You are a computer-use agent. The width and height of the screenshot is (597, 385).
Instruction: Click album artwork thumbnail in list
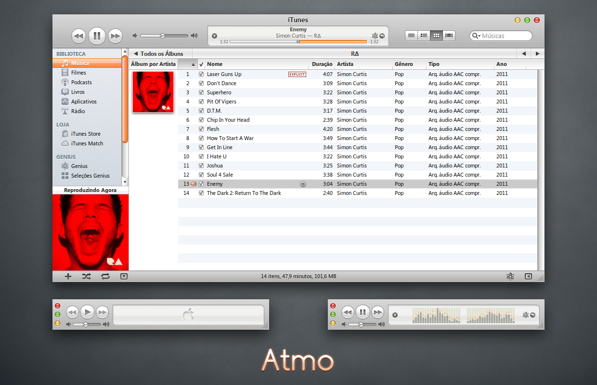(153, 92)
